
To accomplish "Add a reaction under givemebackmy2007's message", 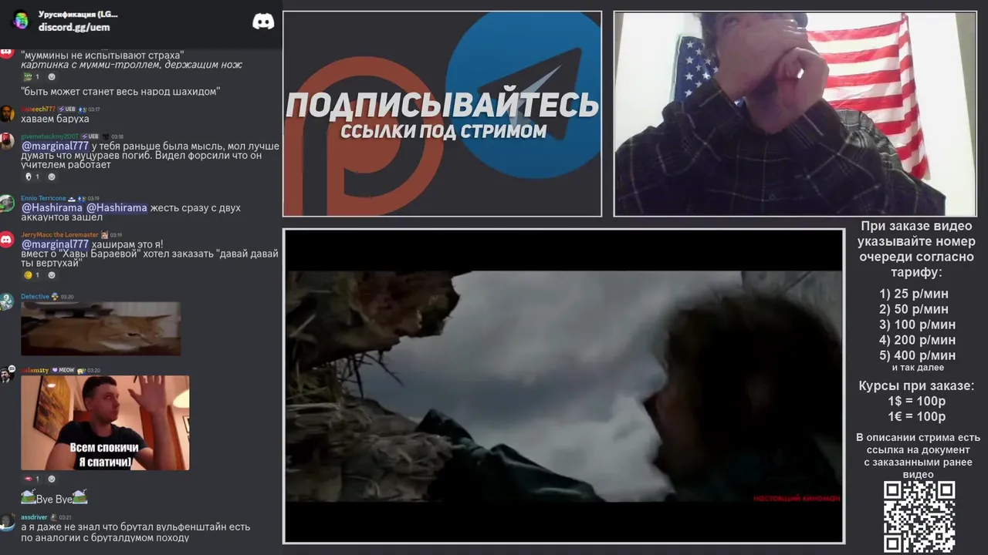I will coord(52,177).
